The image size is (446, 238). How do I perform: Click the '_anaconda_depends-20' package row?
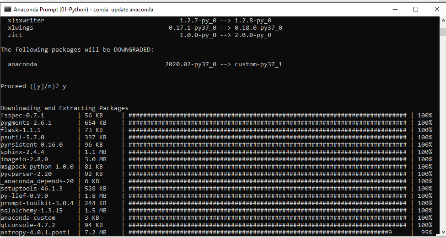[216, 181]
